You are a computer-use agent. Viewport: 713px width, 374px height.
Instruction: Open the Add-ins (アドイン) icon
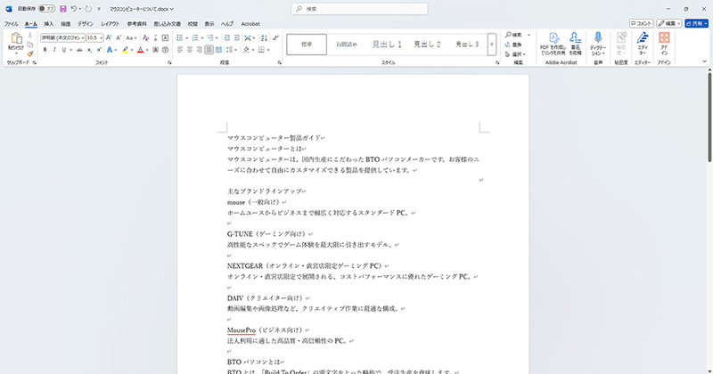[x=664, y=44]
